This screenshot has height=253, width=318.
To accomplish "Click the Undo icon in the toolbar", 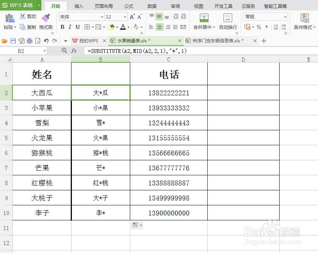I will (x=46, y=41).
